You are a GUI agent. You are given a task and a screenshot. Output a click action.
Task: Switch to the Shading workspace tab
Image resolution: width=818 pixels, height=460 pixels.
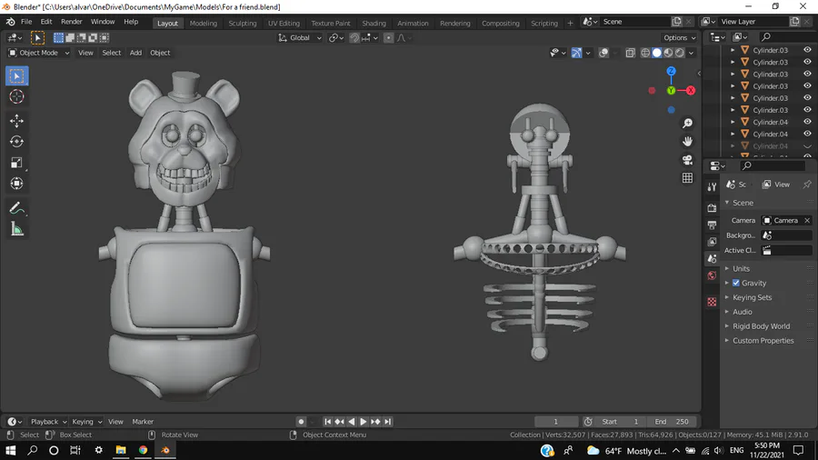[x=374, y=23]
